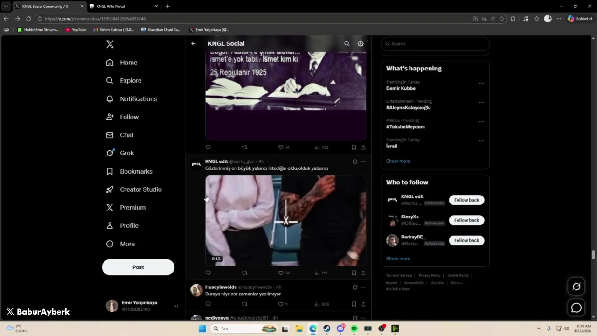This screenshot has height=336, width=597.
Task: Open a new browser tab
Action: (x=167, y=7)
